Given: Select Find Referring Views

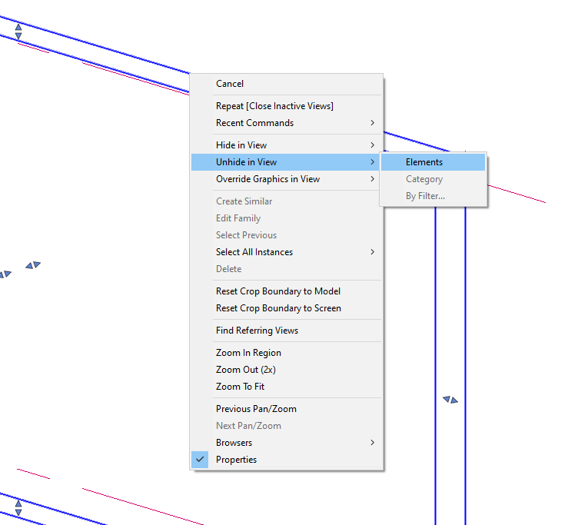Looking at the screenshot, I should 286,331.
